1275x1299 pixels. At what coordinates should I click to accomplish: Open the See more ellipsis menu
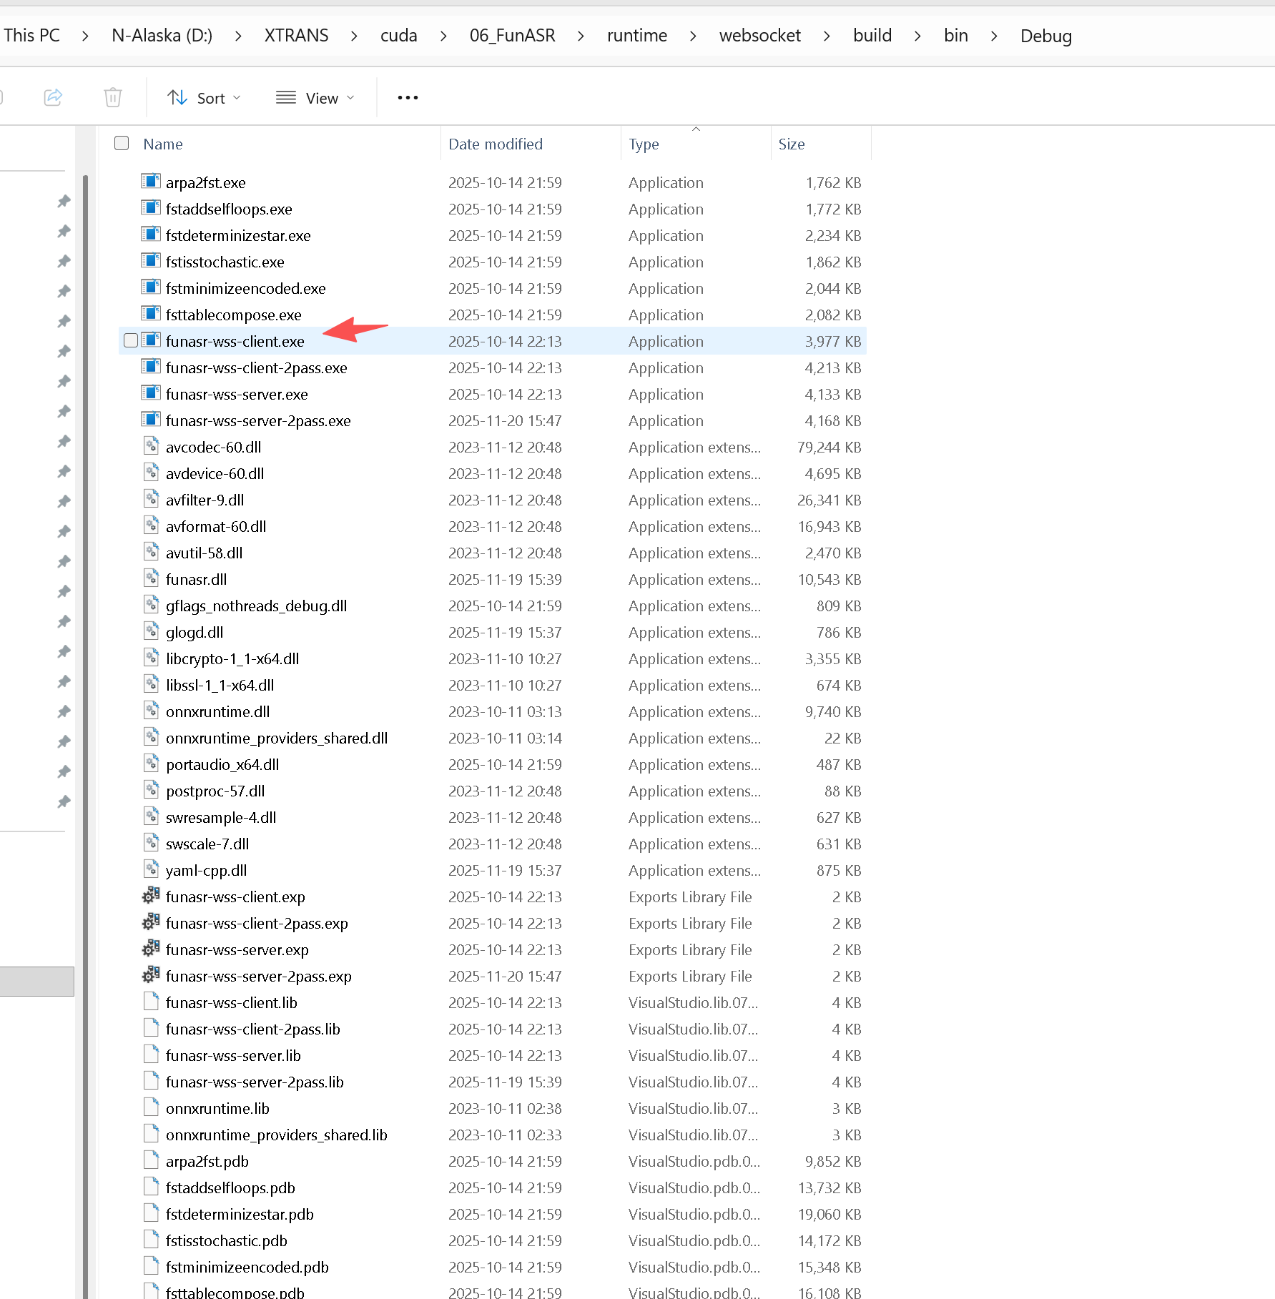pos(407,97)
